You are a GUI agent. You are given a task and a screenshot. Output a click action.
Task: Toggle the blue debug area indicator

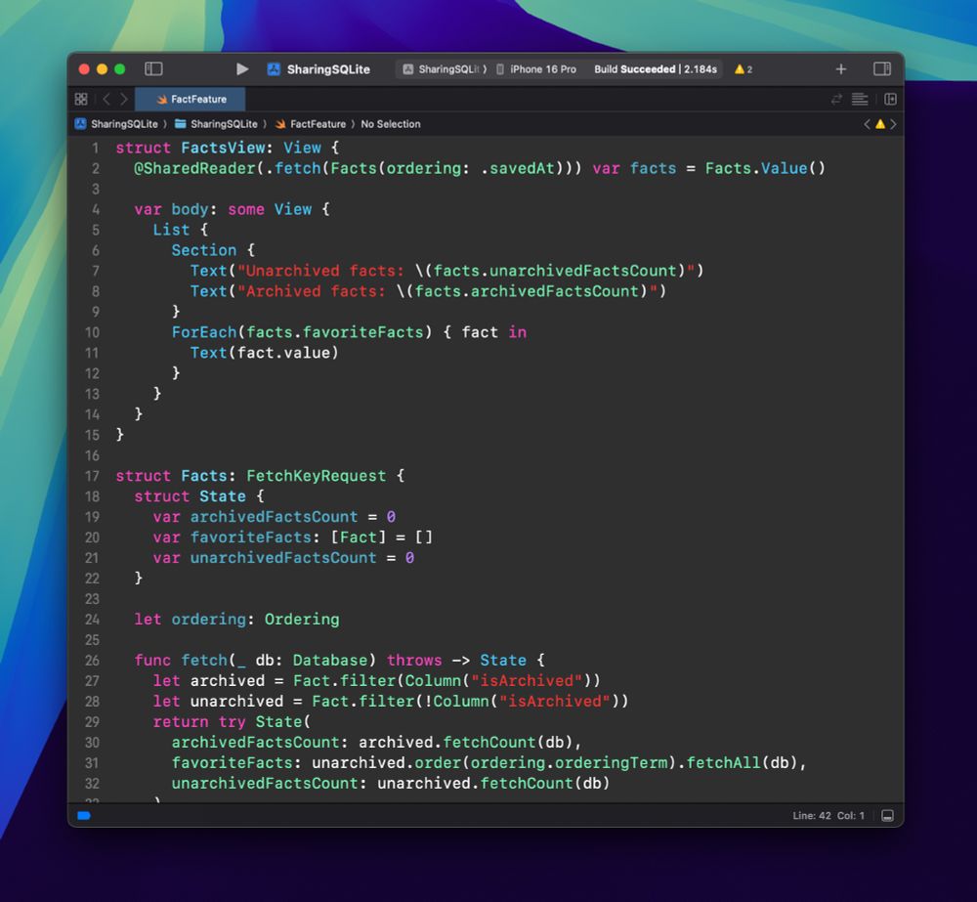84,815
